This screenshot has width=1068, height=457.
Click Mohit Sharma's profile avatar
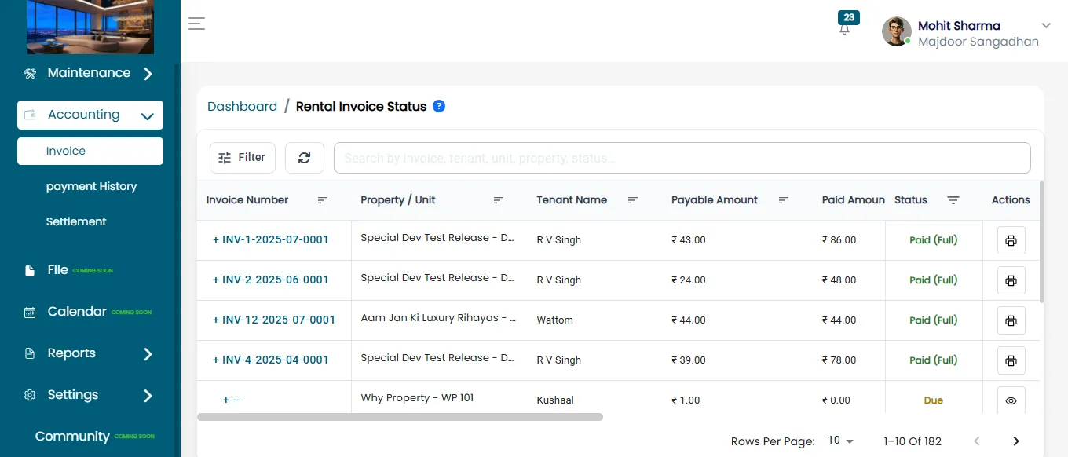coord(896,32)
